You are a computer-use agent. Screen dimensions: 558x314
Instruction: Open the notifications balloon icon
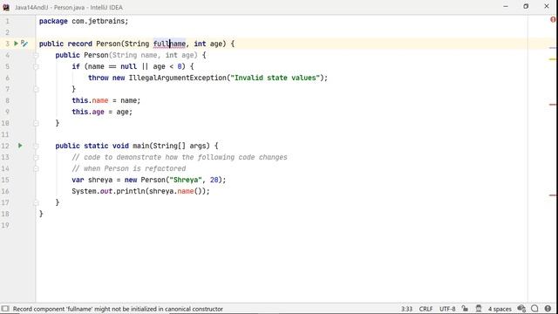click(x=534, y=309)
